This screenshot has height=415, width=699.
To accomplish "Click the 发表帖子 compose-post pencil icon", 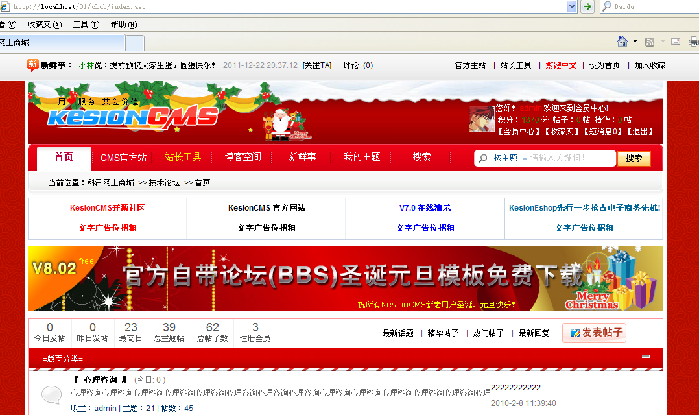I will coord(575,332).
